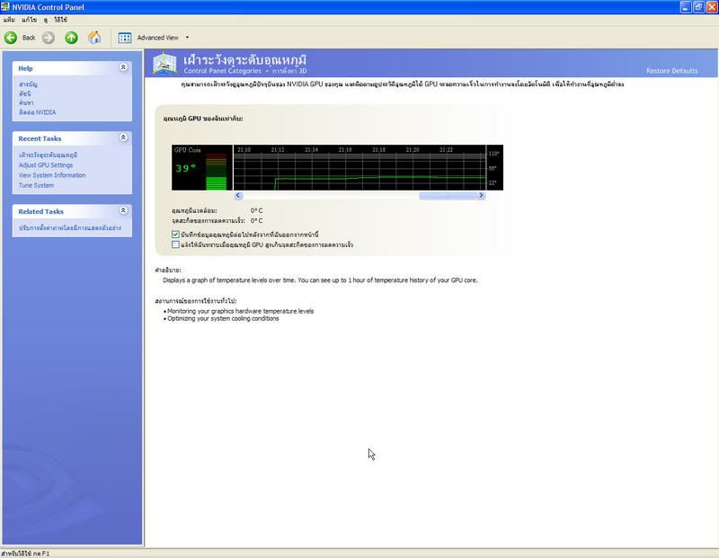Image resolution: width=719 pixels, height=558 pixels.
Task: Open the Tune System task
Action: [x=36, y=185]
